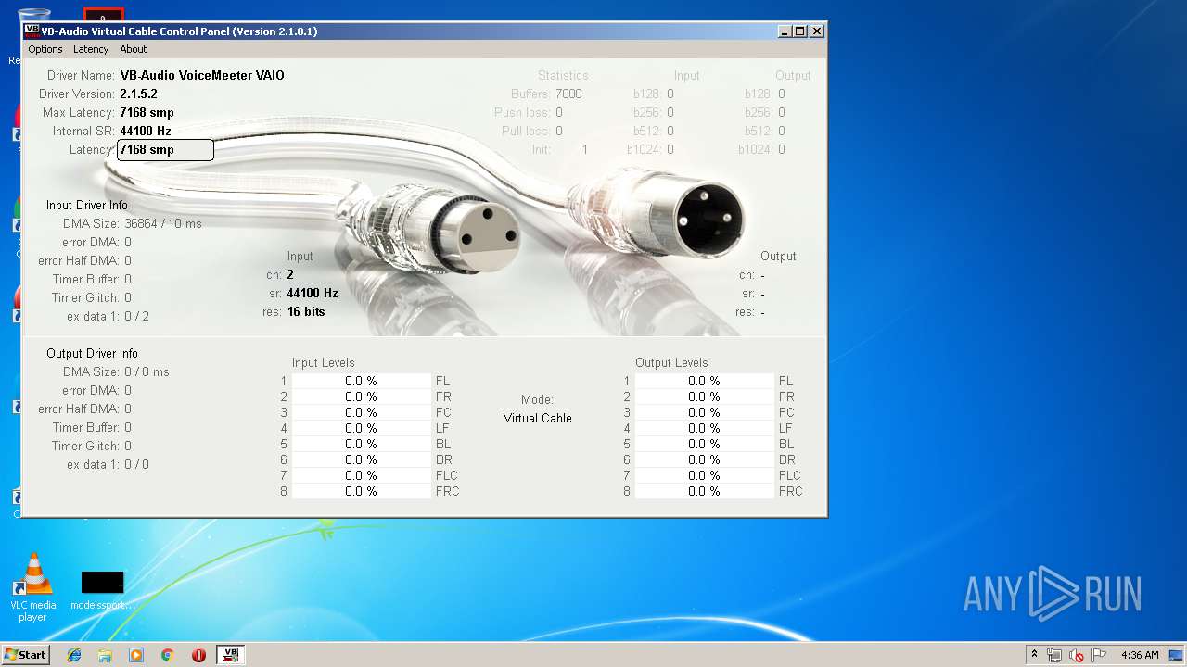The image size is (1187, 667).
Task: Click Output Levels LF meter bar
Action: click(705, 428)
